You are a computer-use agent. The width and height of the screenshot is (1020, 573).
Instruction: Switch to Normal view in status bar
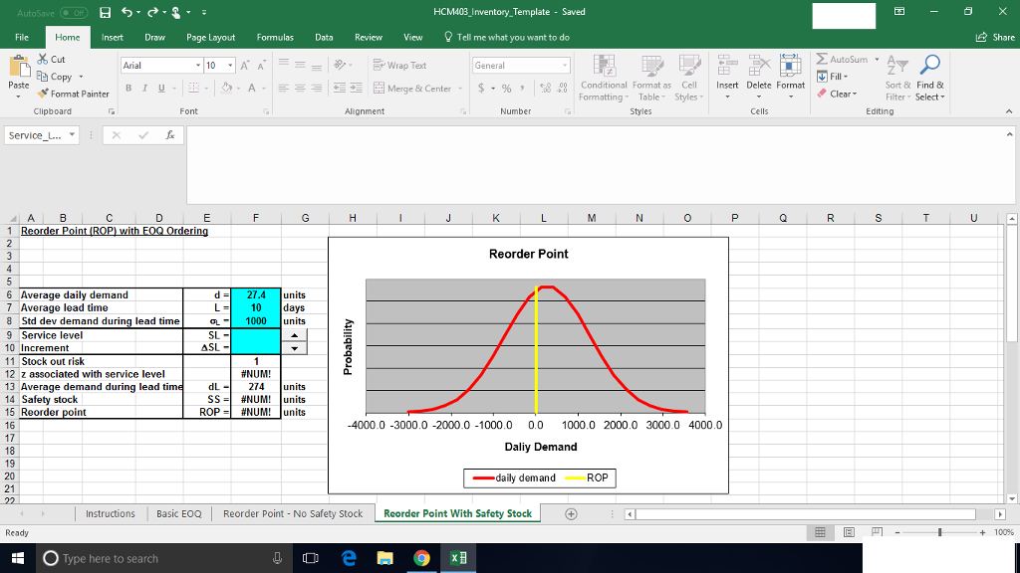822,534
